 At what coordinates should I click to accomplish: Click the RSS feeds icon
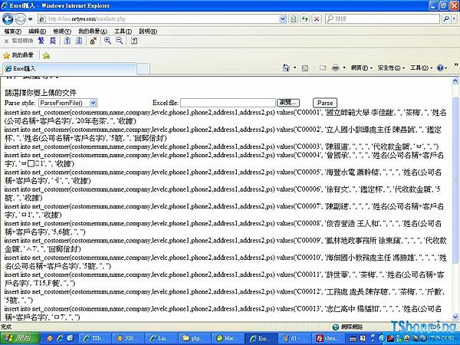[x=305, y=68]
